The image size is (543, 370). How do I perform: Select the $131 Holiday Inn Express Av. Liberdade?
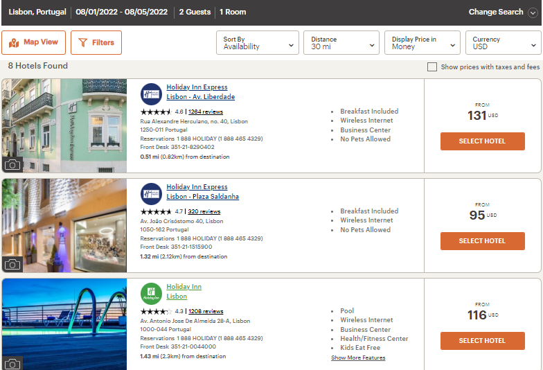click(482, 141)
